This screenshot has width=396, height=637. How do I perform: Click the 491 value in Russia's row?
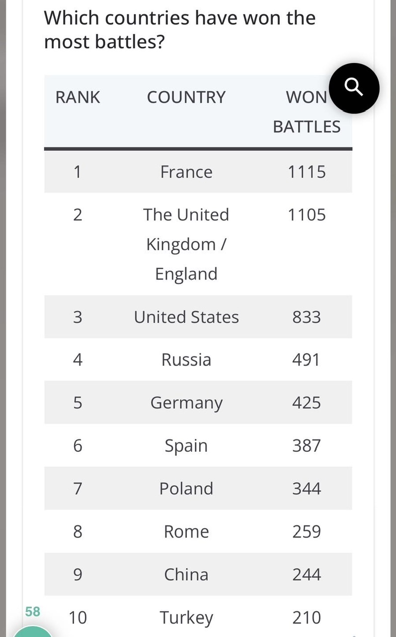point(307,360)
